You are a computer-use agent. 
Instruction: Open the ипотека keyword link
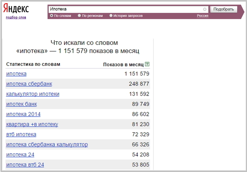(x=16, y=74)
